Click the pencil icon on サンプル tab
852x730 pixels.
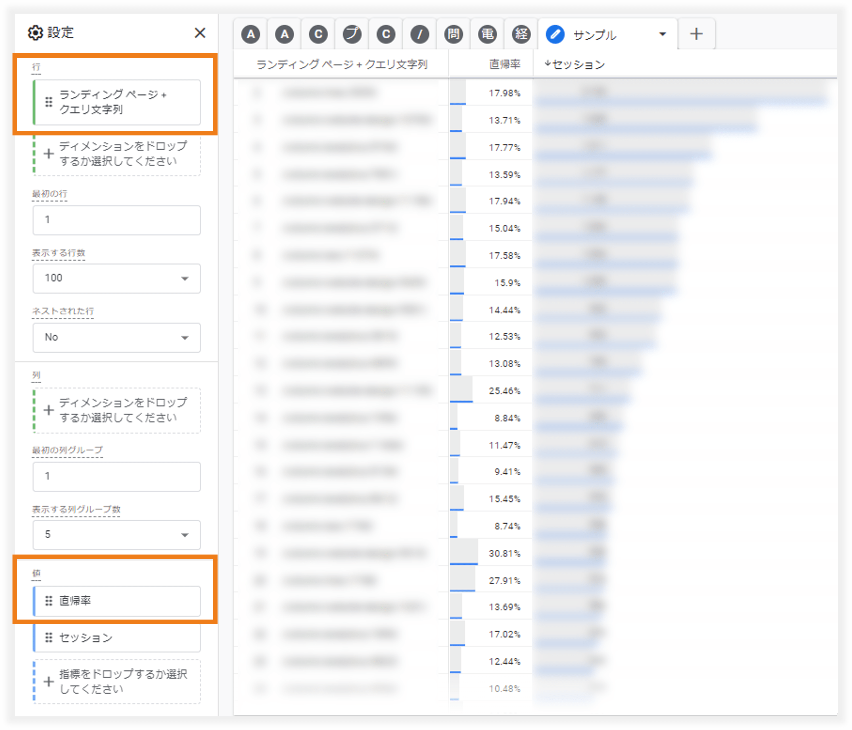point(555,34)
